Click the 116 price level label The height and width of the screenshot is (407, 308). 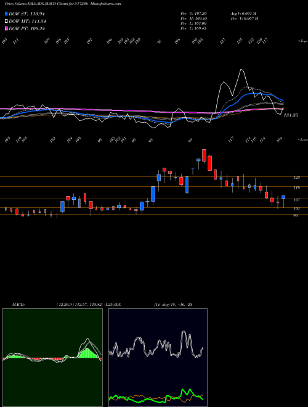(x=296, y=187)
